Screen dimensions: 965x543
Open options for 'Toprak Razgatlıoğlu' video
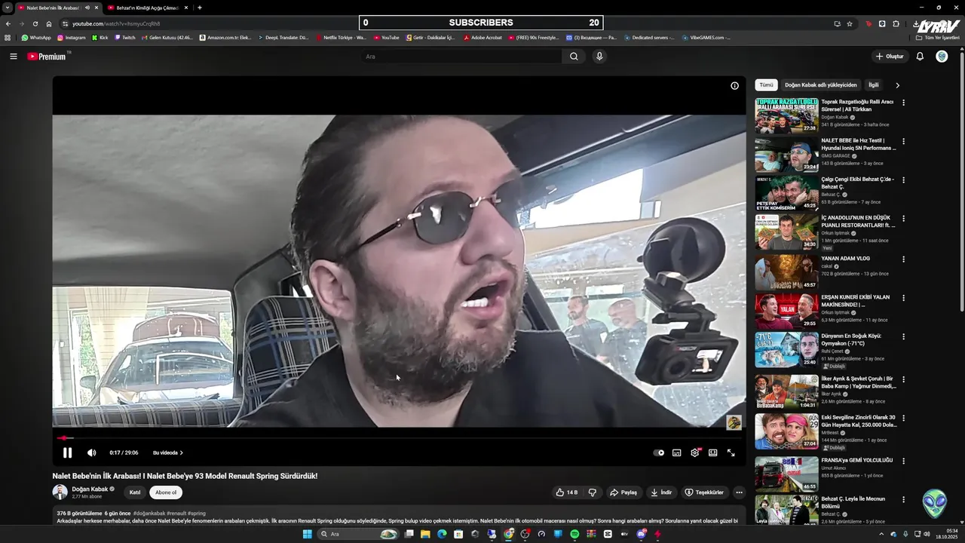click(903, 103)
